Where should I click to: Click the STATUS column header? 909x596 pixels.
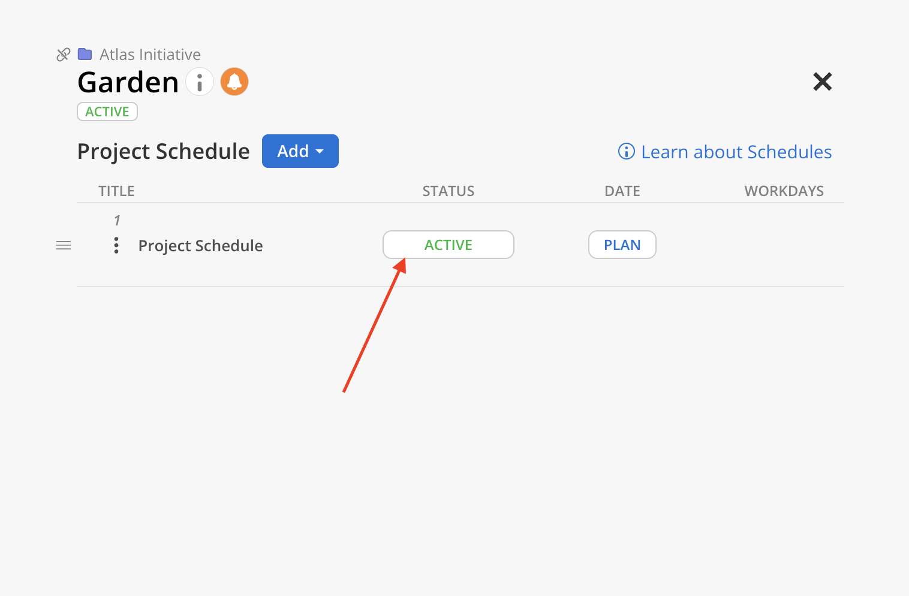click(449, 191)
